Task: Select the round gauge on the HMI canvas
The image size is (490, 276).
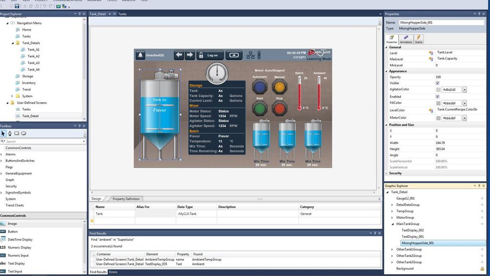Action: coord(217,73)
